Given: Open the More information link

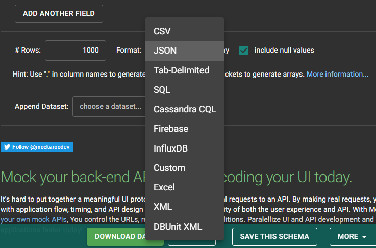Looking at the screenshot, I should (337, 74).
